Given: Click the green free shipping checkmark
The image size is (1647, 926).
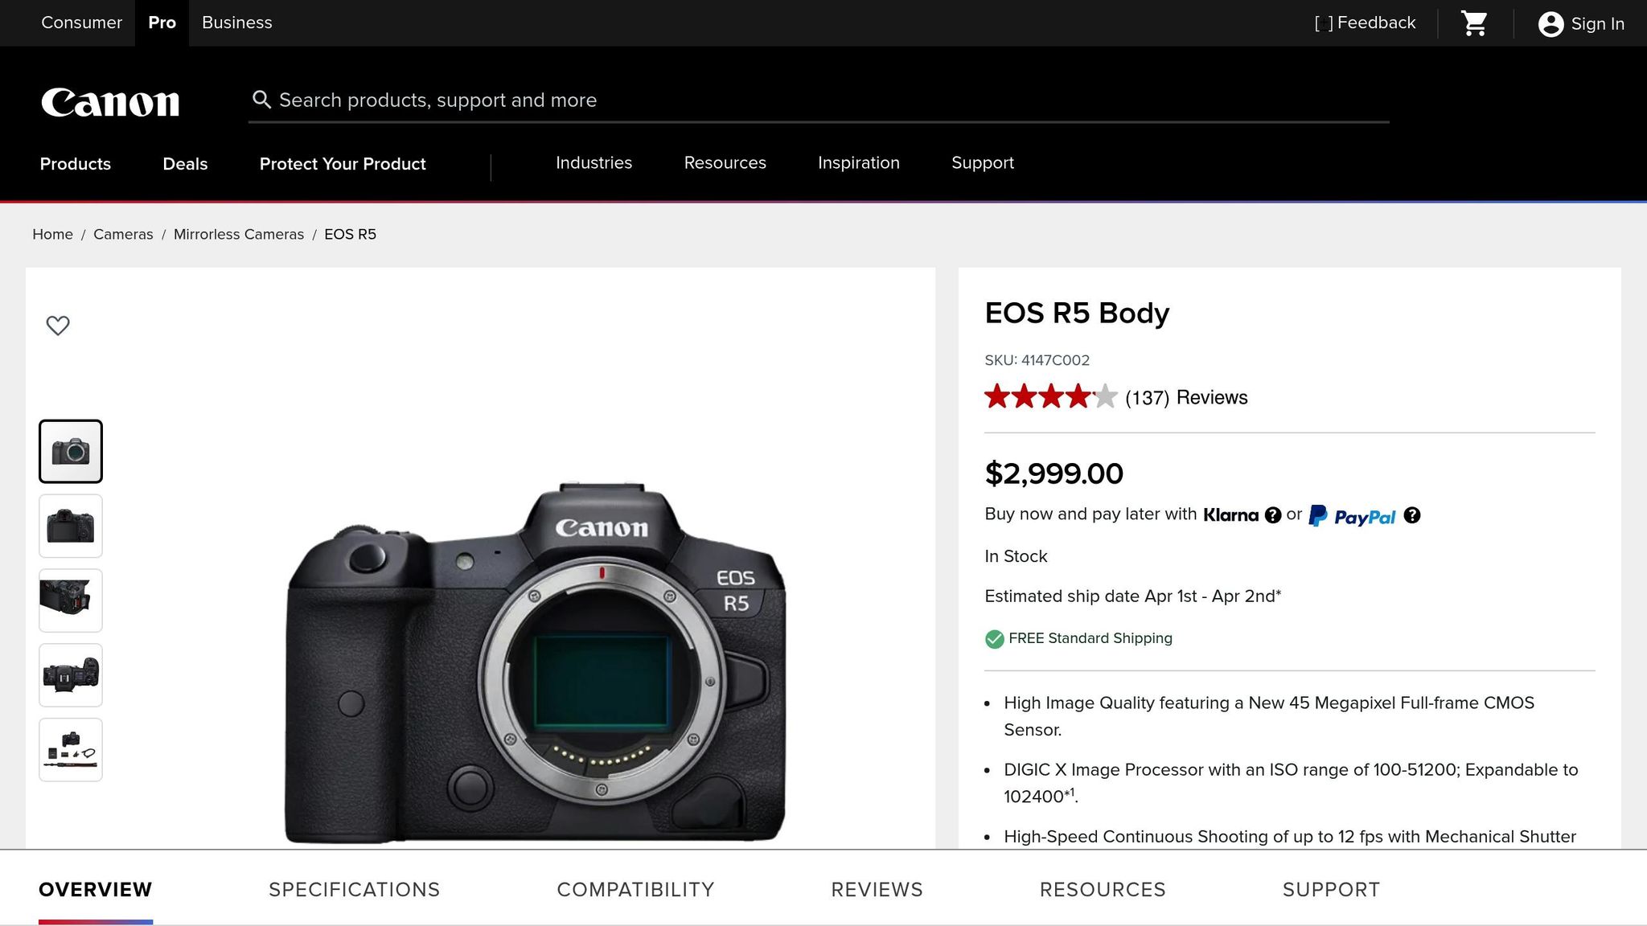Looking at the screenshot, I should click(x=995, y=639).
